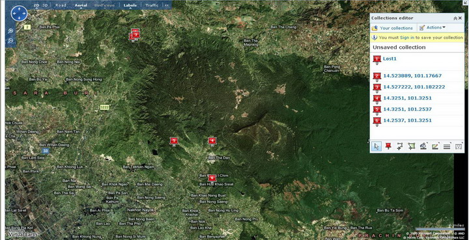Click the Sign in link
Viewport: 469px width, 240px height.
407,38
